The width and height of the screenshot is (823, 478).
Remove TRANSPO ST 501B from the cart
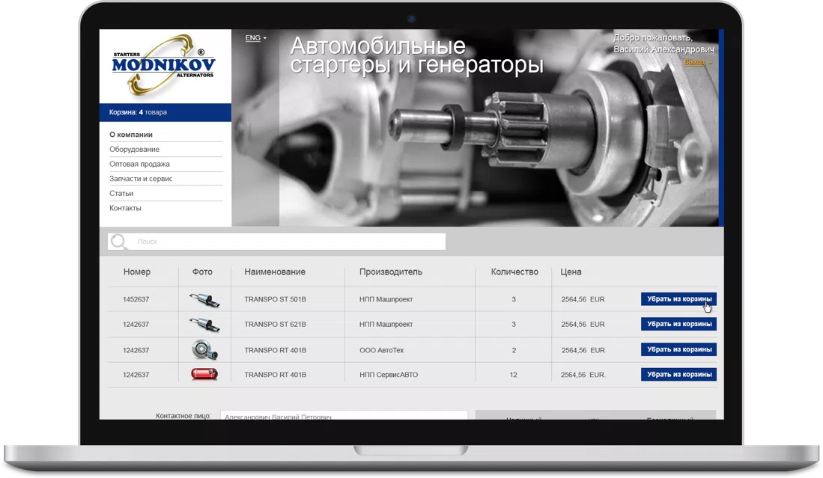point(678,298)
